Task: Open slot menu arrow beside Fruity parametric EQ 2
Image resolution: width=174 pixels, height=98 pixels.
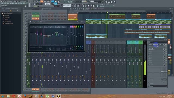Action: (148, 44)
